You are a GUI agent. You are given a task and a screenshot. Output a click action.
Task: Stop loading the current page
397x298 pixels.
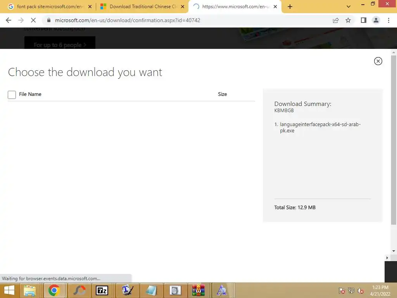tap(33, 20)
